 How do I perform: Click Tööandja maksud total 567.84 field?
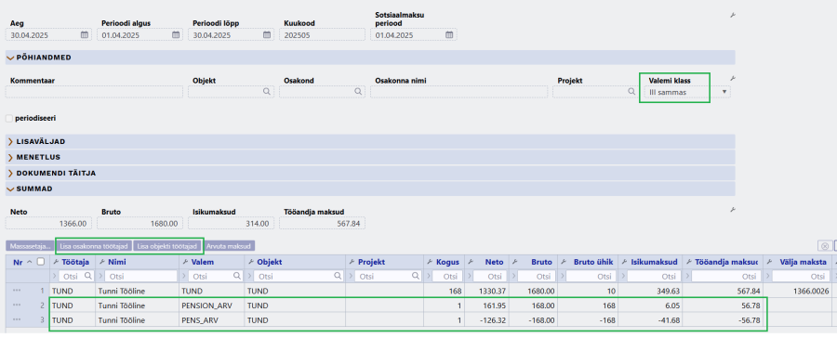click(323, 224)
